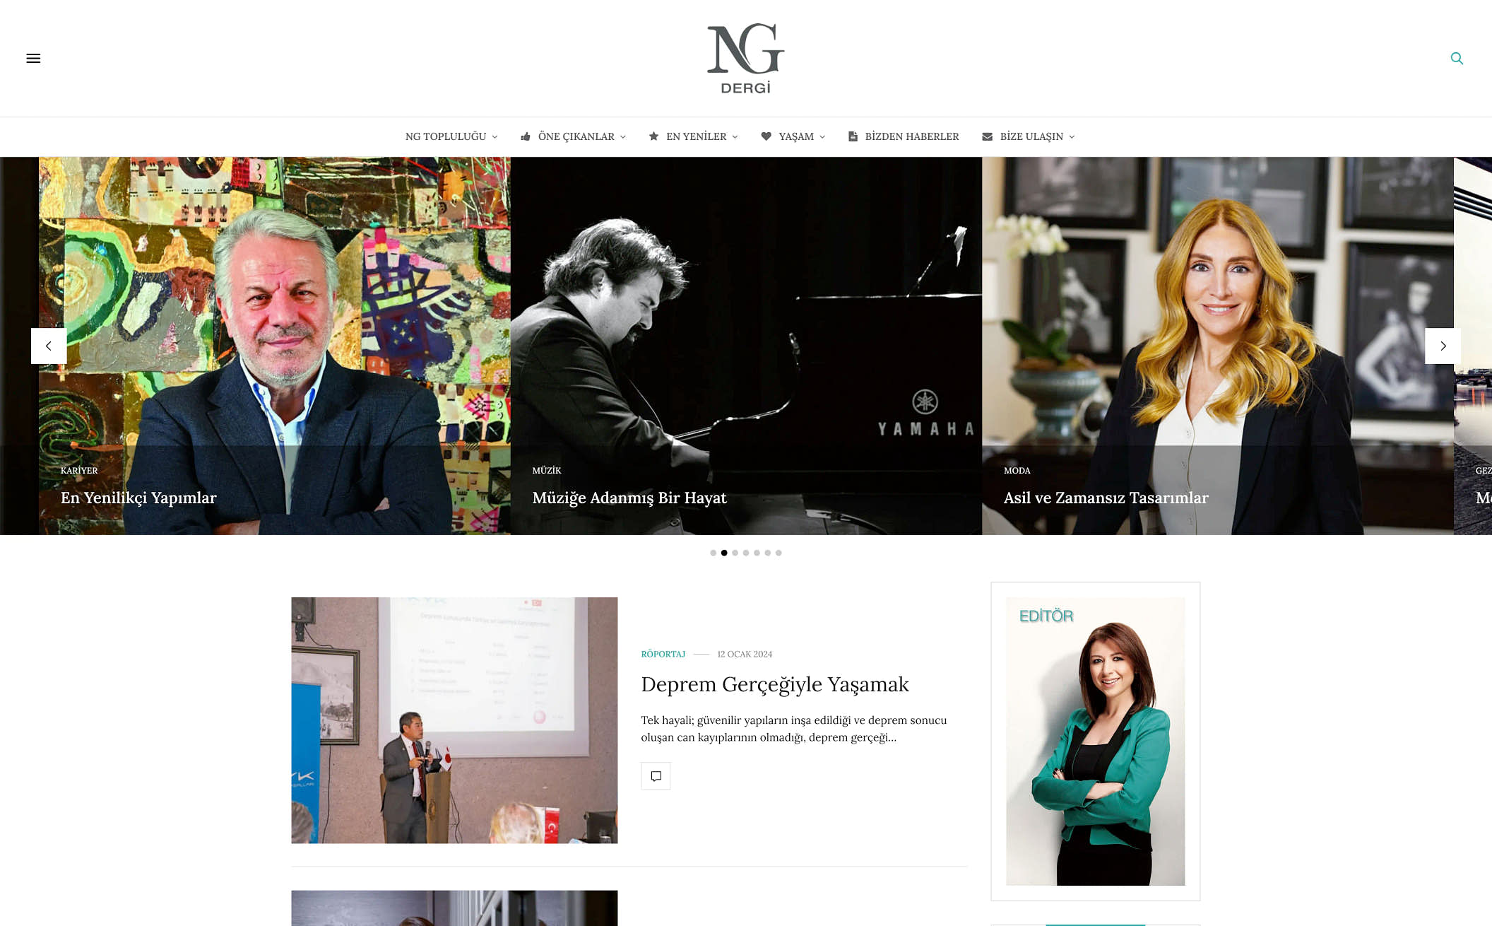Click the NG Dergi logo

point(745,59)
